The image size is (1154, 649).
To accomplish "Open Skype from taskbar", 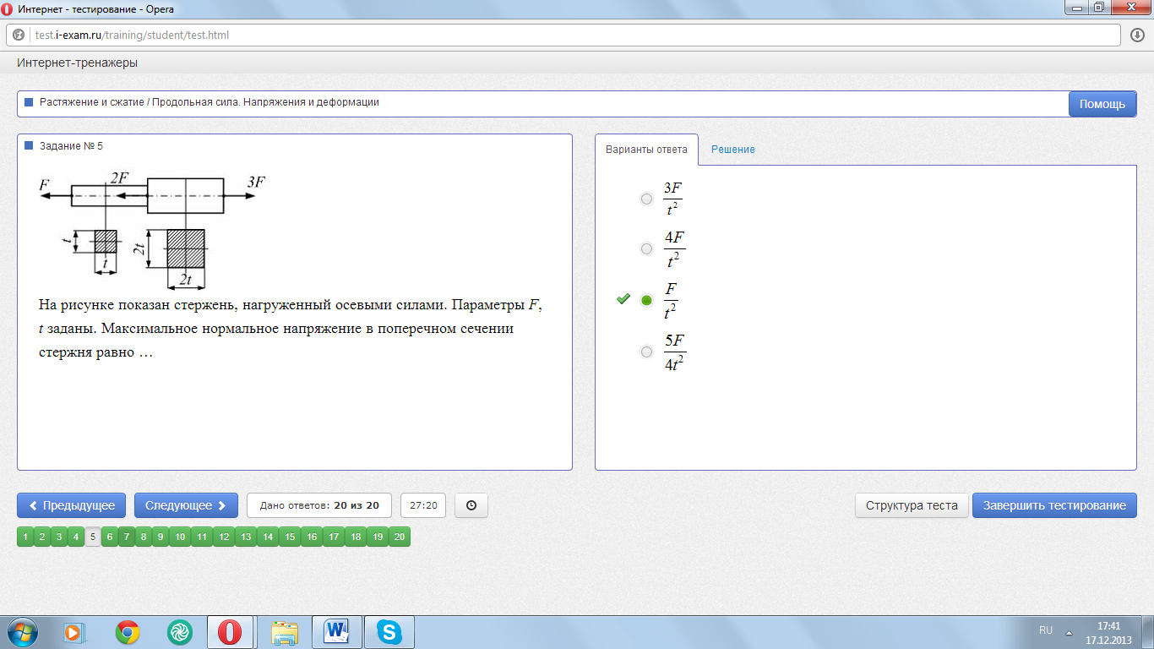I will (x=389, y=632).
